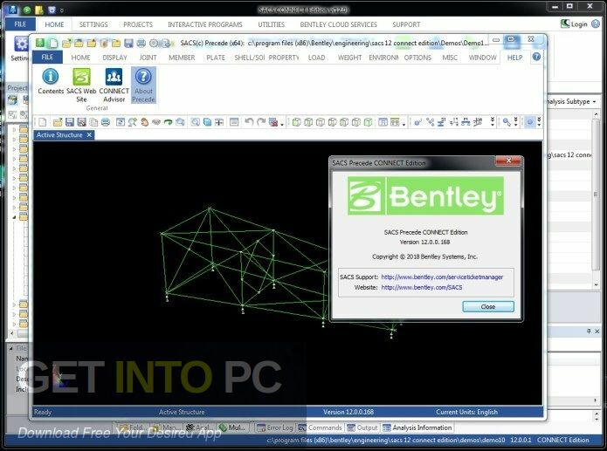Click the green SACS icon in Precede title bar
This screenshot has height=451, width=607.
[x=40, y=43]
